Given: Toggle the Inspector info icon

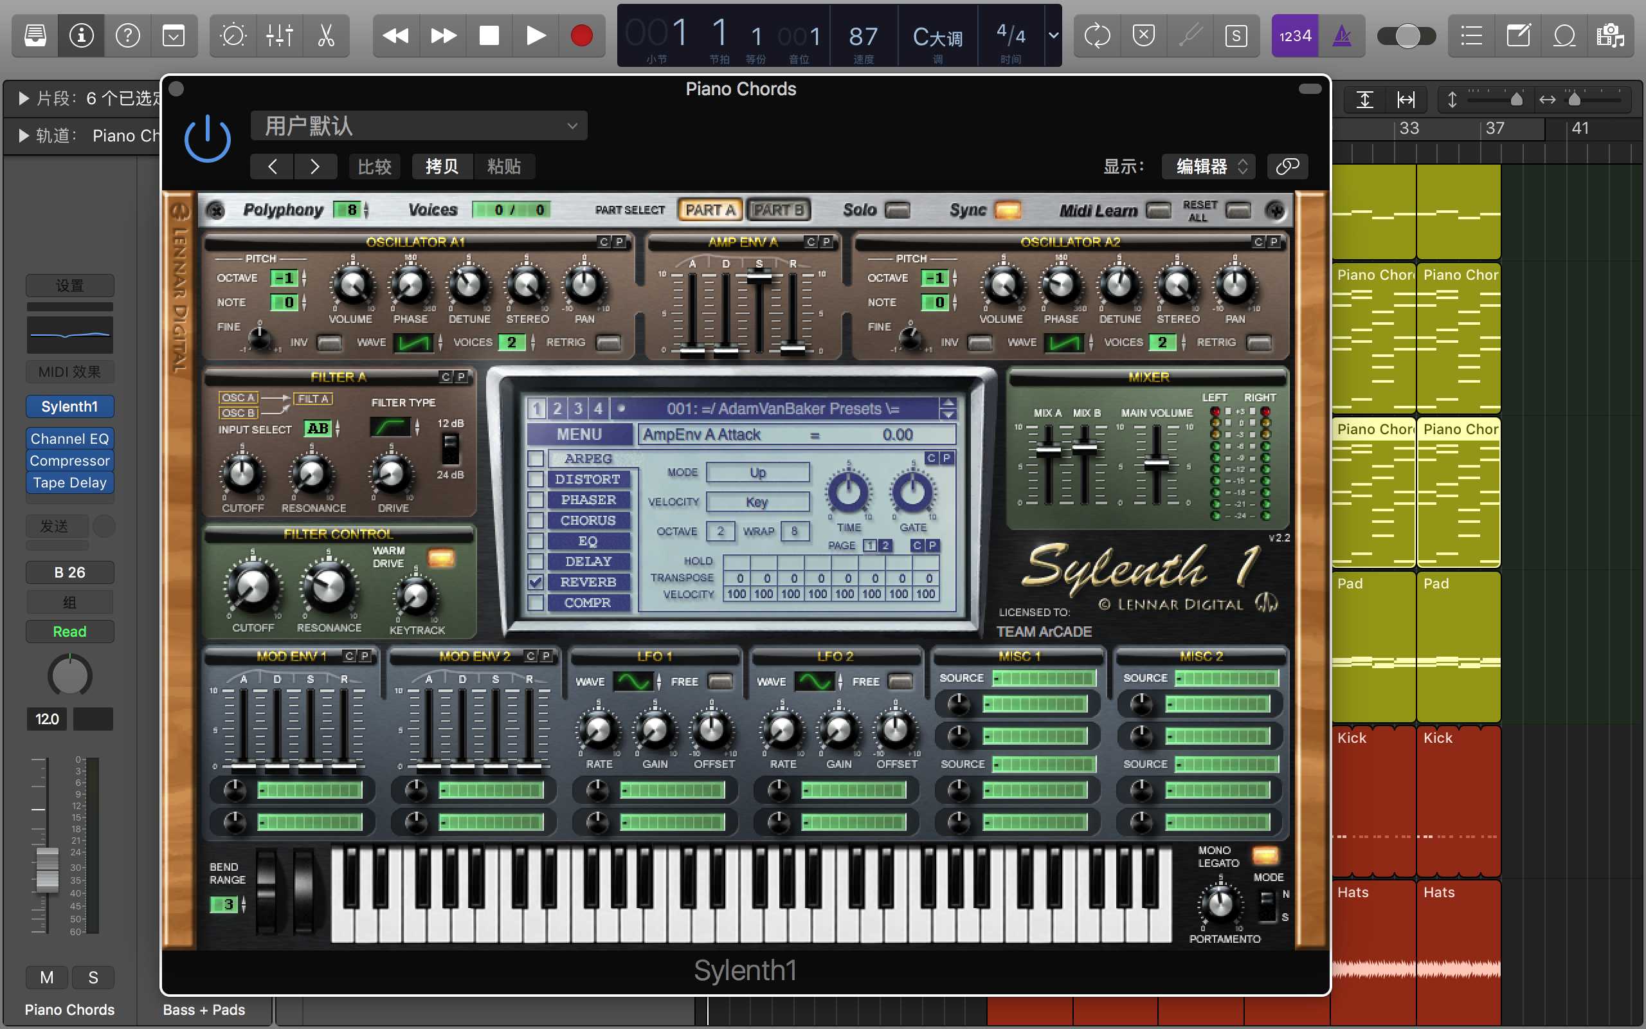Looking at the screenshot, I should point(82,35).
